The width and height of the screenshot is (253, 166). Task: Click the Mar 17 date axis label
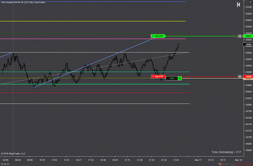pos(198,160)
